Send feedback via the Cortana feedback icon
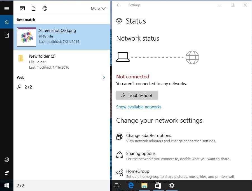The image size is (252, 191). pyautogui.click(x=7, y=173)
